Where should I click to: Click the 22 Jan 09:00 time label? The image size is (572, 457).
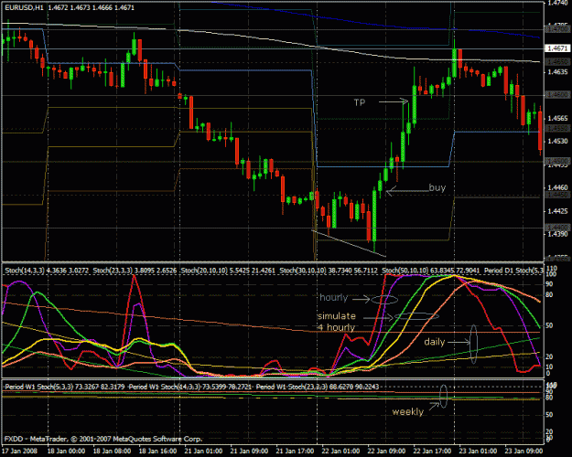coord(387,451)
